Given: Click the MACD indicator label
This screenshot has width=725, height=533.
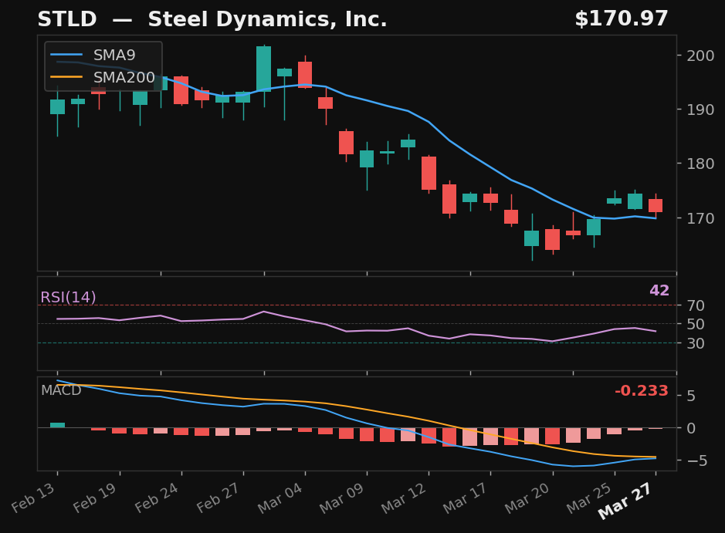Looking at the screenshot, I should 62,391.
